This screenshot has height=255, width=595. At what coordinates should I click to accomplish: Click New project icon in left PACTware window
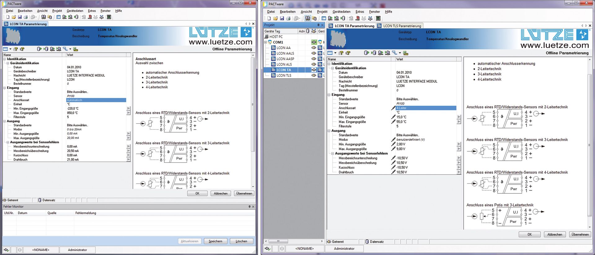click(8, 17)
